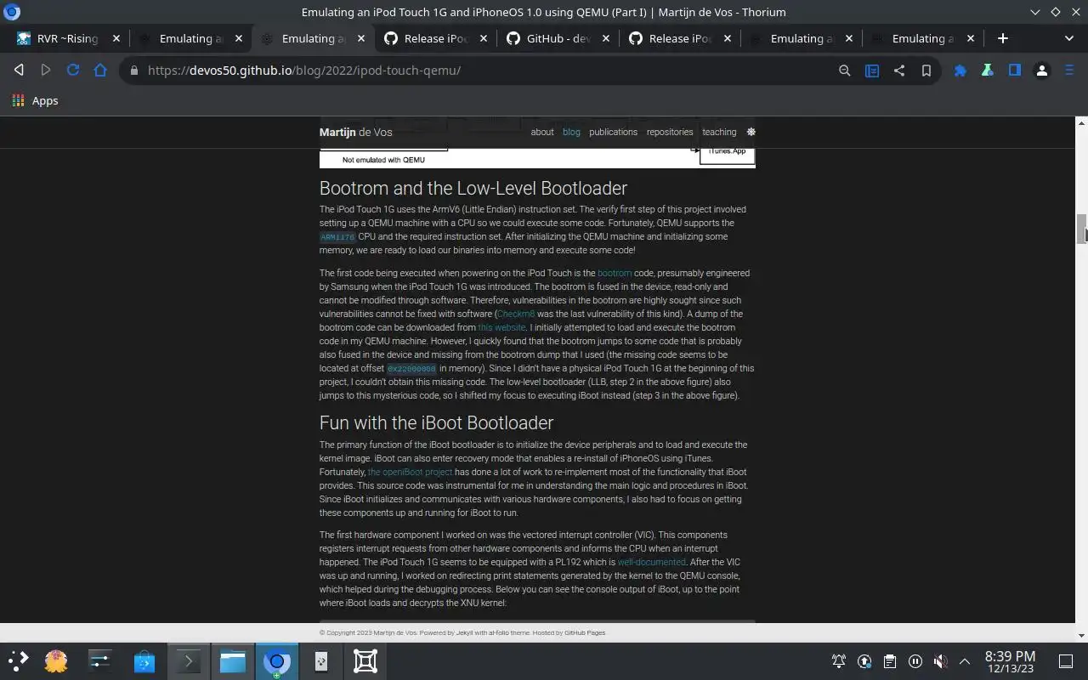
Task: Open notifications bell in system tray
Action: [839, 661]
